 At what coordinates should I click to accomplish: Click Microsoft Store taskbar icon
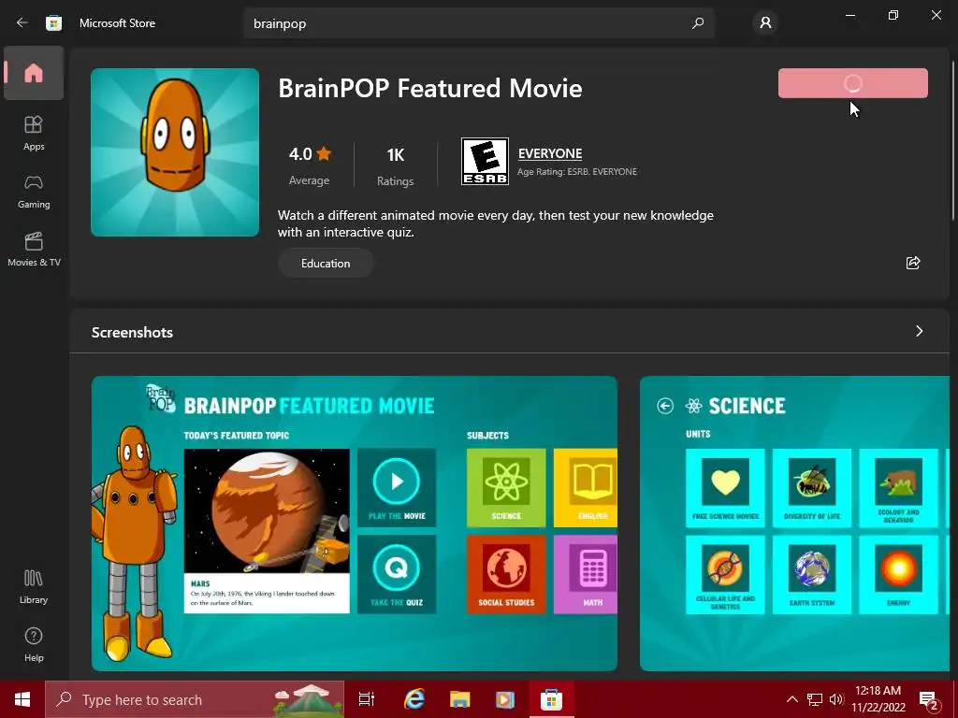click(551, 699)
